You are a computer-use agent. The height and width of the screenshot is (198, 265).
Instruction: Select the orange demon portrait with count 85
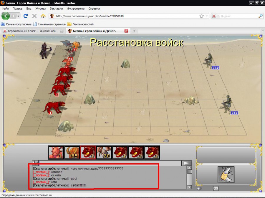(x=72, y=153)
